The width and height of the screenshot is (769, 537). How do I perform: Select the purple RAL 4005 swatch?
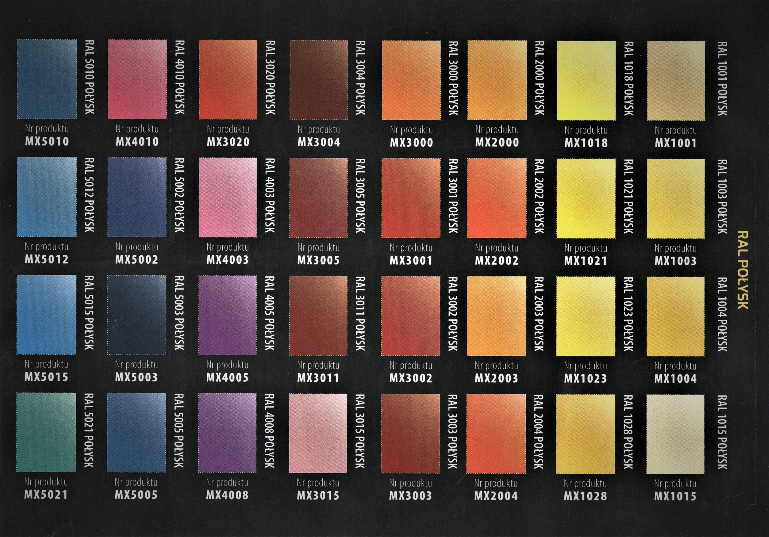coord(227,315)
